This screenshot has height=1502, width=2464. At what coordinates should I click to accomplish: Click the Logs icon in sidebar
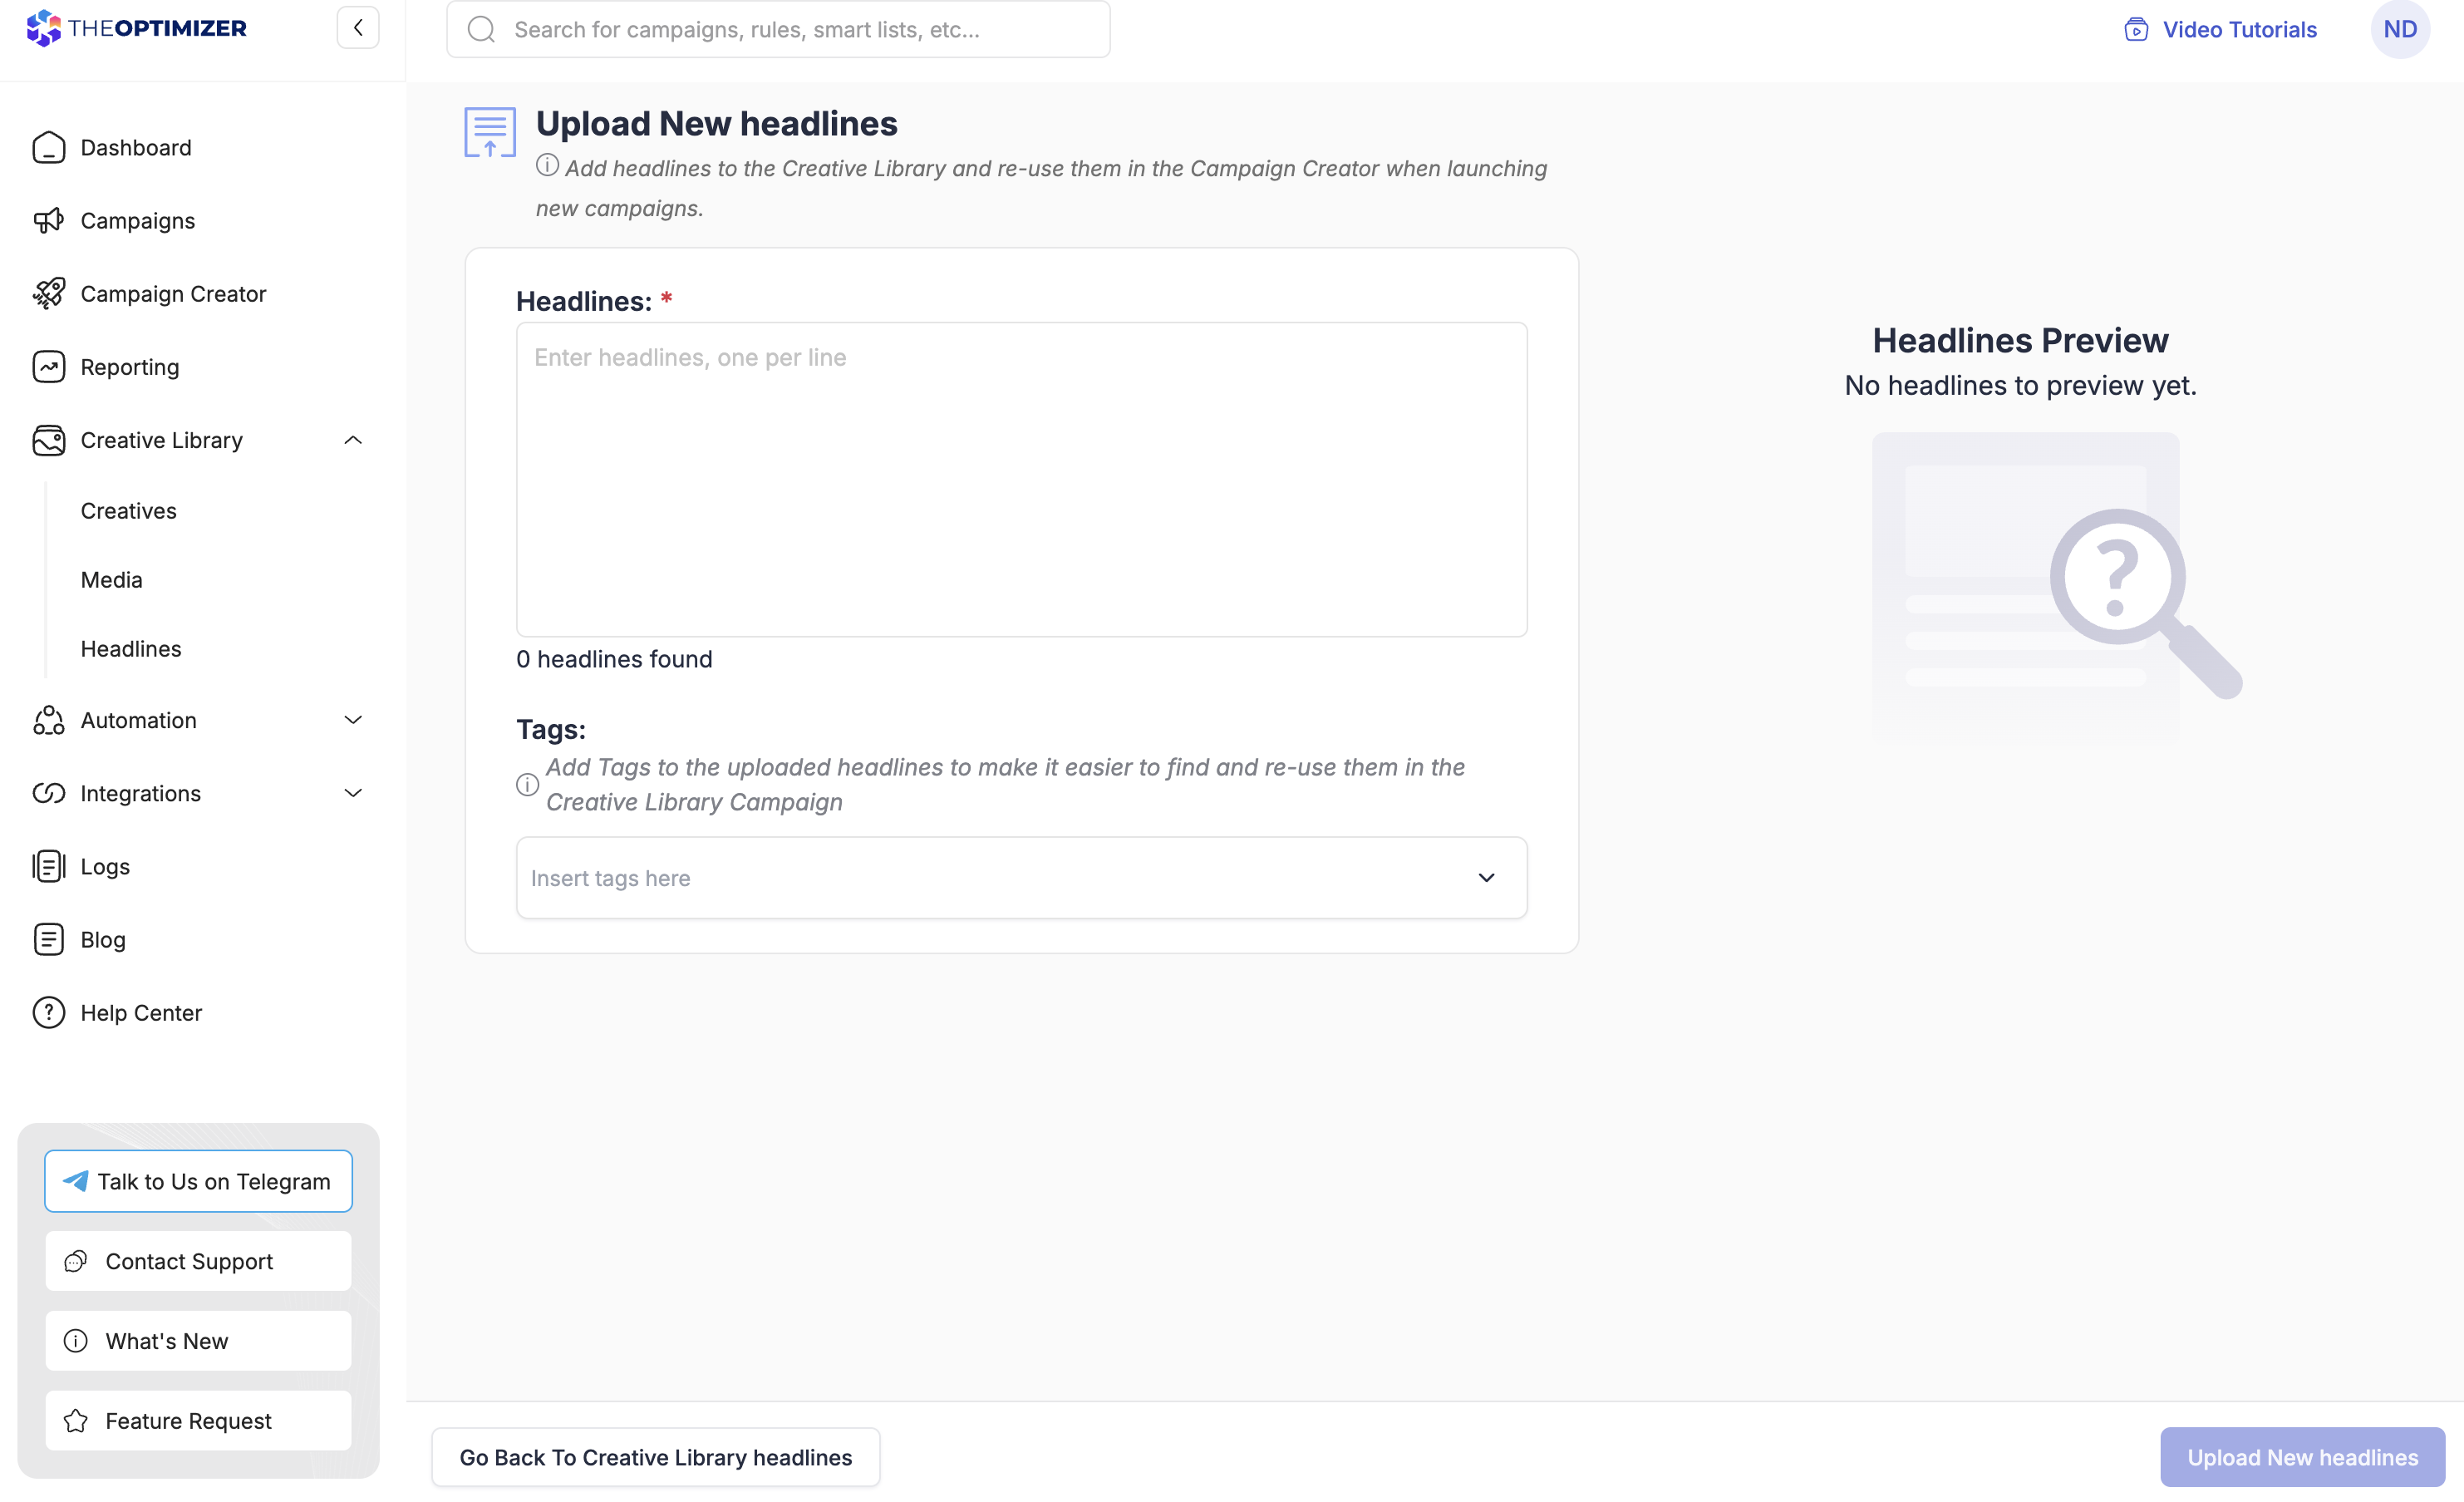point(48,866)
